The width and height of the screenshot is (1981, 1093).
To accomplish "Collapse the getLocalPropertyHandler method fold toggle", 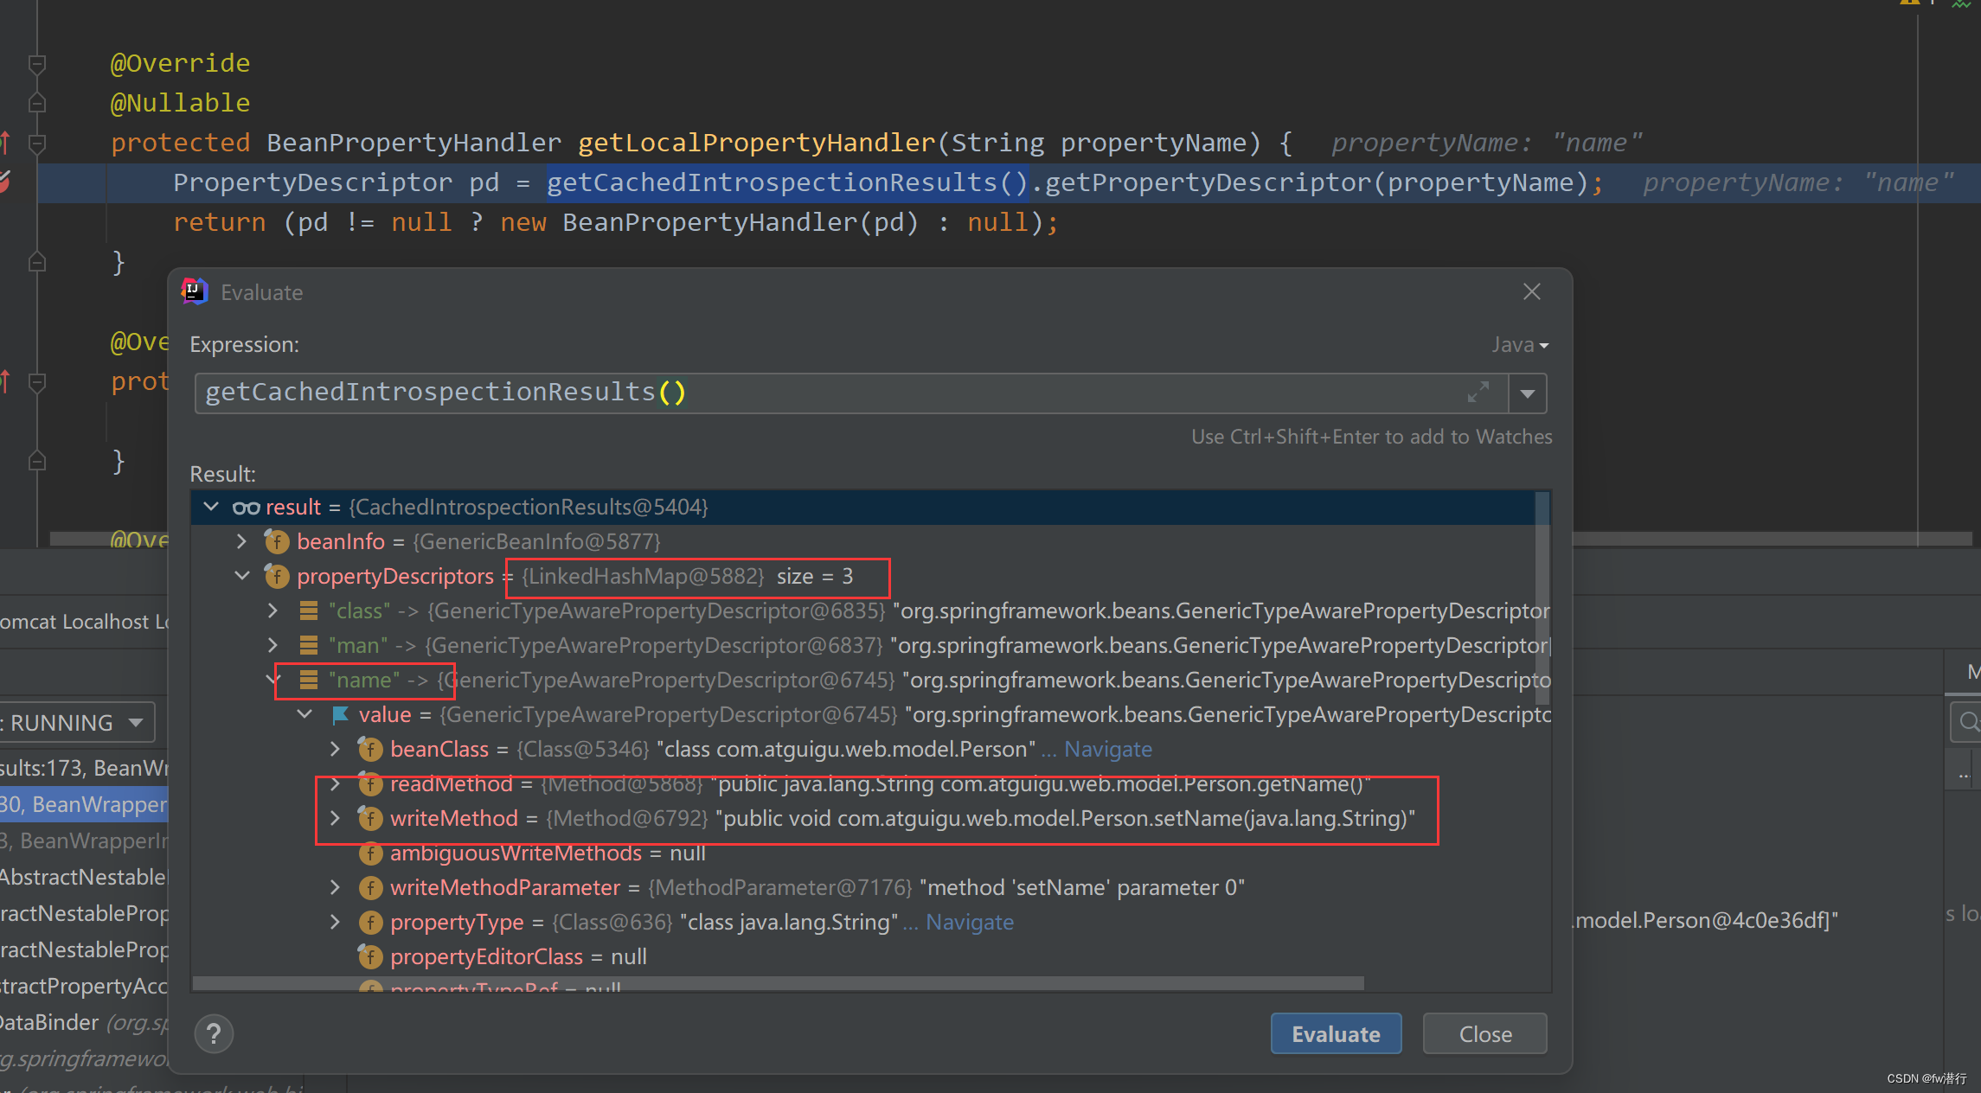I will (37, 143).
